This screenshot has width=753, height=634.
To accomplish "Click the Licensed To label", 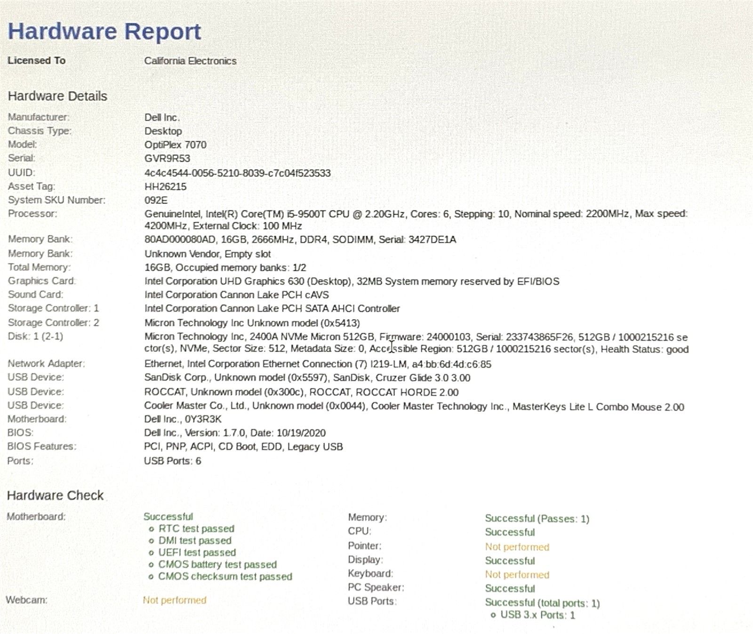I will click(x=36, y=60).
